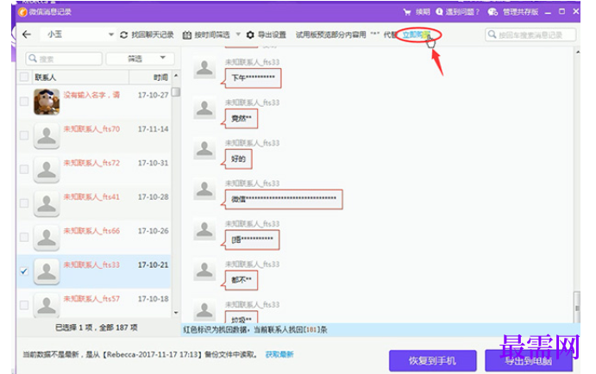Expand the 按时间筛选 dropdown arrow
This screenshot has height=374, width=596.
coord(238,34)
